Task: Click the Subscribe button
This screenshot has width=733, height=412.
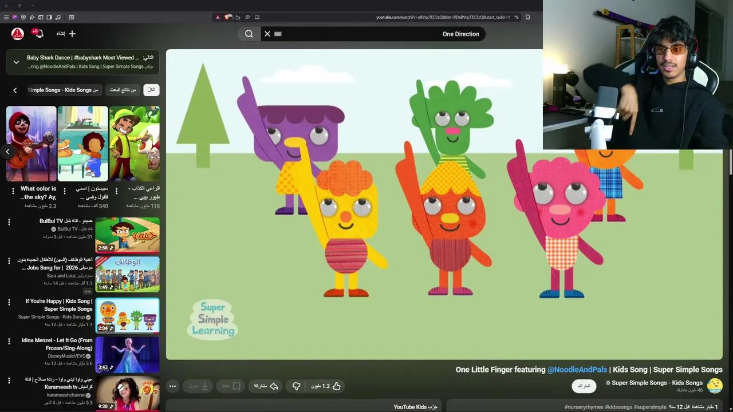Action: pyautogui.click(x=584, y=386)
